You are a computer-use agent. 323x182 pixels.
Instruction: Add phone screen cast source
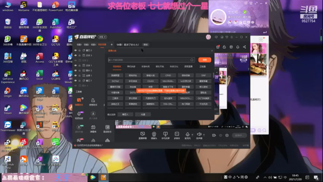coord(165,135)
